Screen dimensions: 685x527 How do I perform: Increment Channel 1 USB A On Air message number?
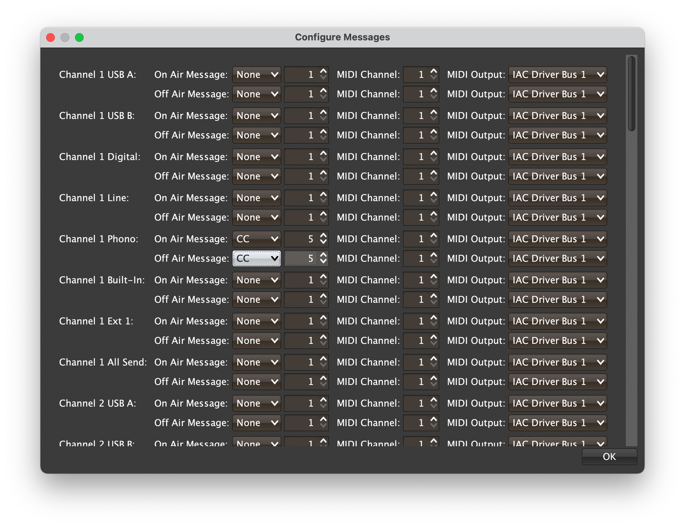[323, 71]
